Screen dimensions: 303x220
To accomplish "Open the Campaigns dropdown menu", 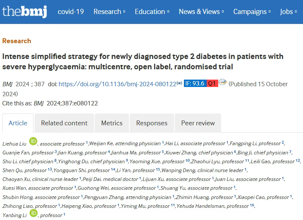I will (252, 11).
